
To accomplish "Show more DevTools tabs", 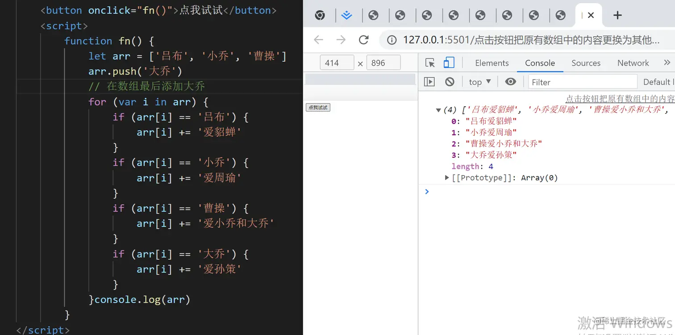I will [667, 63].
